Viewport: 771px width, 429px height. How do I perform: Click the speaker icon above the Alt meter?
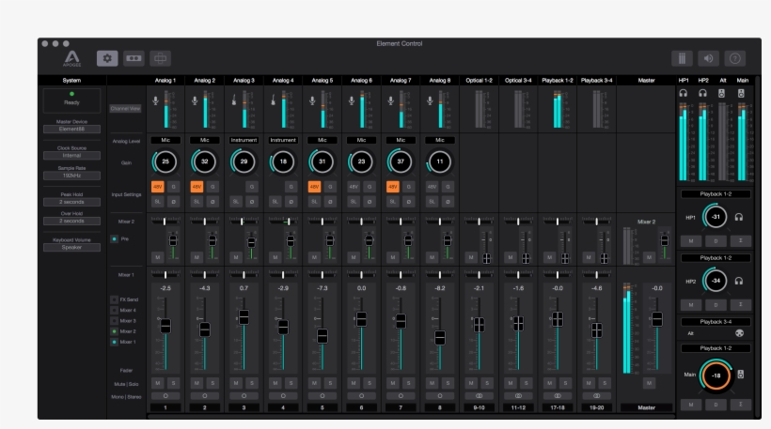pos(721,93)
